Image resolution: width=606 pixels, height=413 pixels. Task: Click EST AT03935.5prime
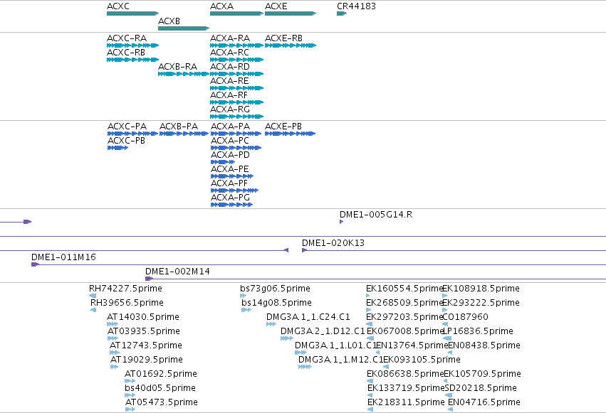point(113,339)
